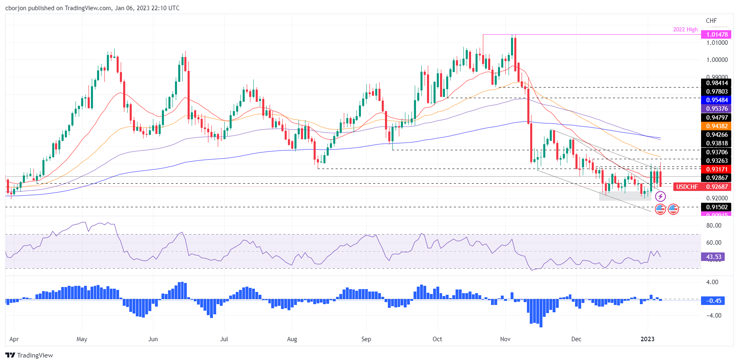This screenshot has width=739, height=364.
Task: Select the pink 1.01478 price tag
Action: point(717,35)
